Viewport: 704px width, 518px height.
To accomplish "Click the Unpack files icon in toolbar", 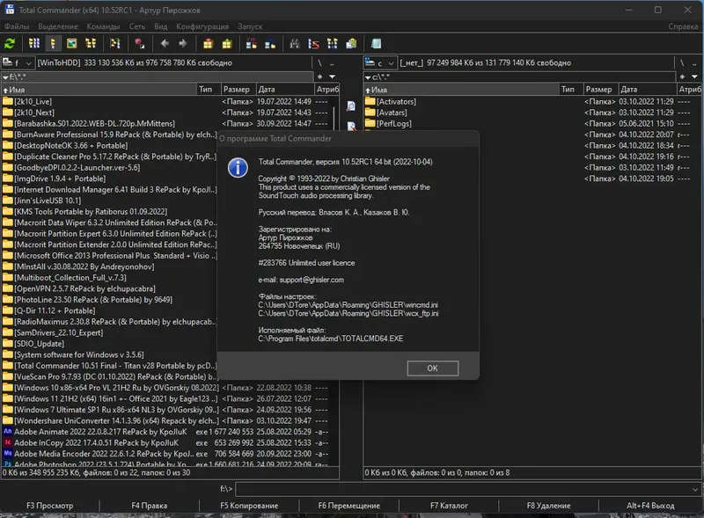I will coord(226,43).
